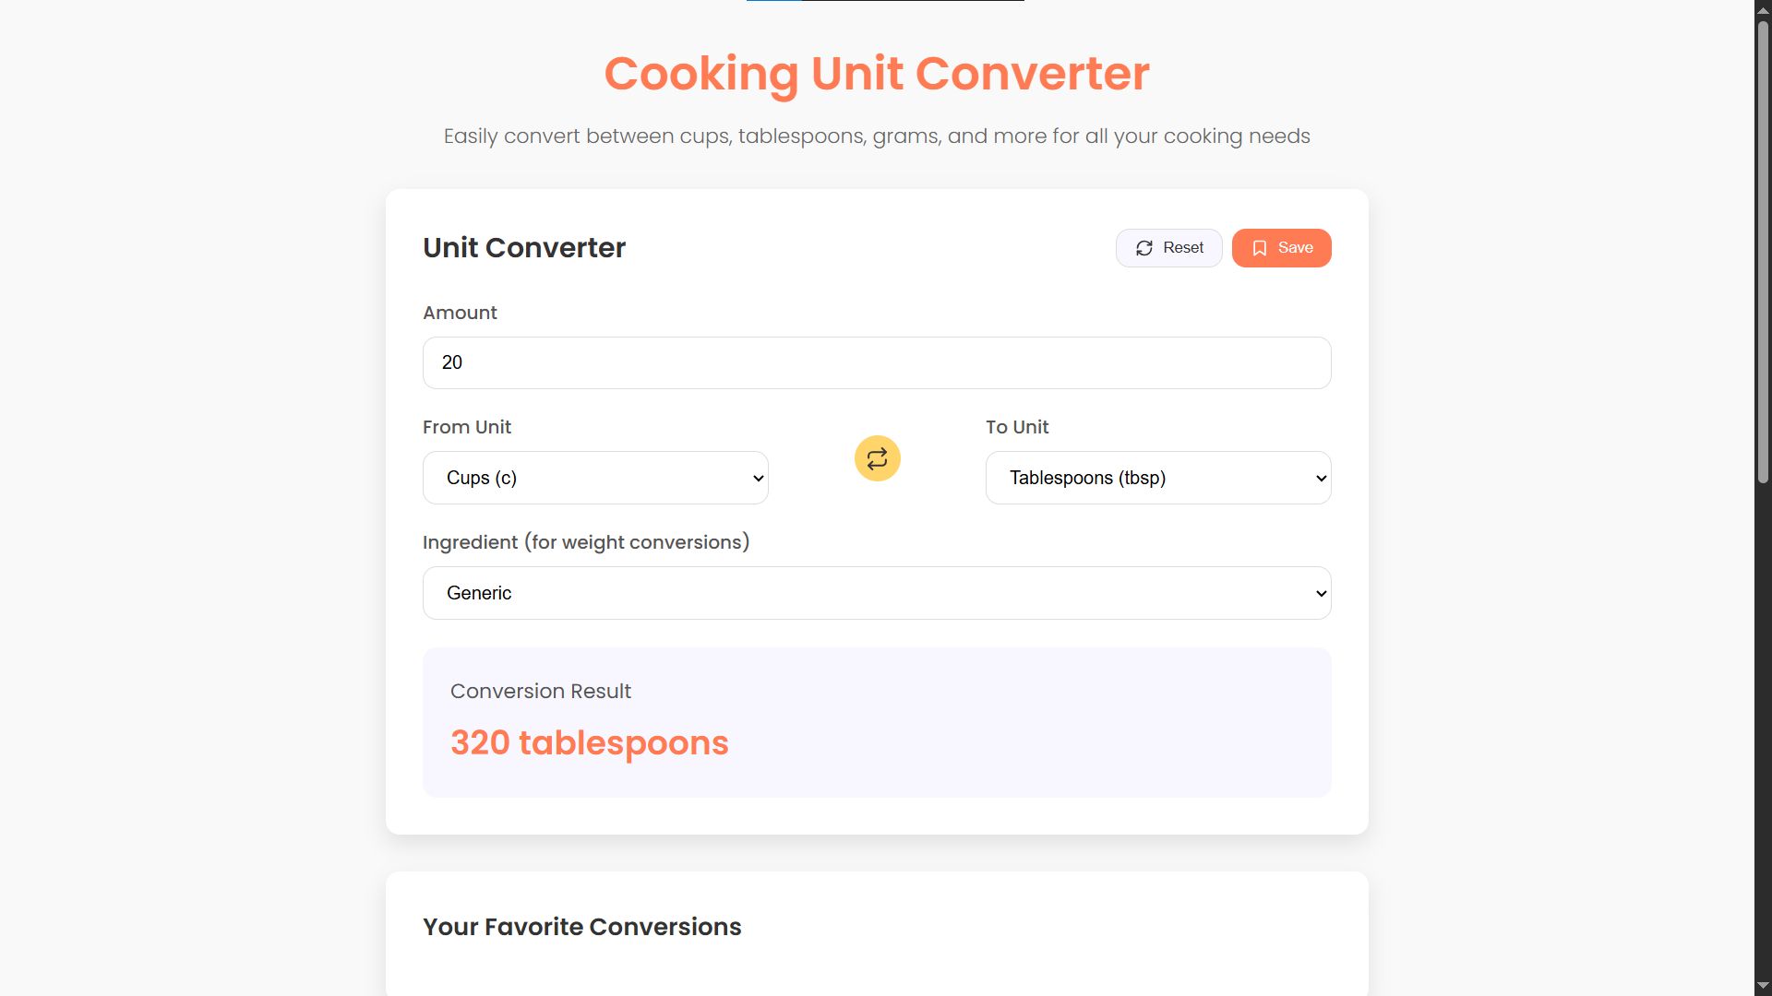The width and height of the screenshot is (1772, 996).
Task: Click the From Unit dropdown arrow
Action: 758,478
